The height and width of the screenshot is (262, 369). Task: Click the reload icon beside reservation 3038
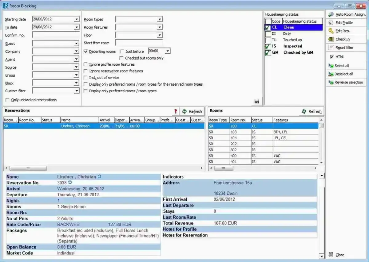pyautogui.click(x=70, y=183)
